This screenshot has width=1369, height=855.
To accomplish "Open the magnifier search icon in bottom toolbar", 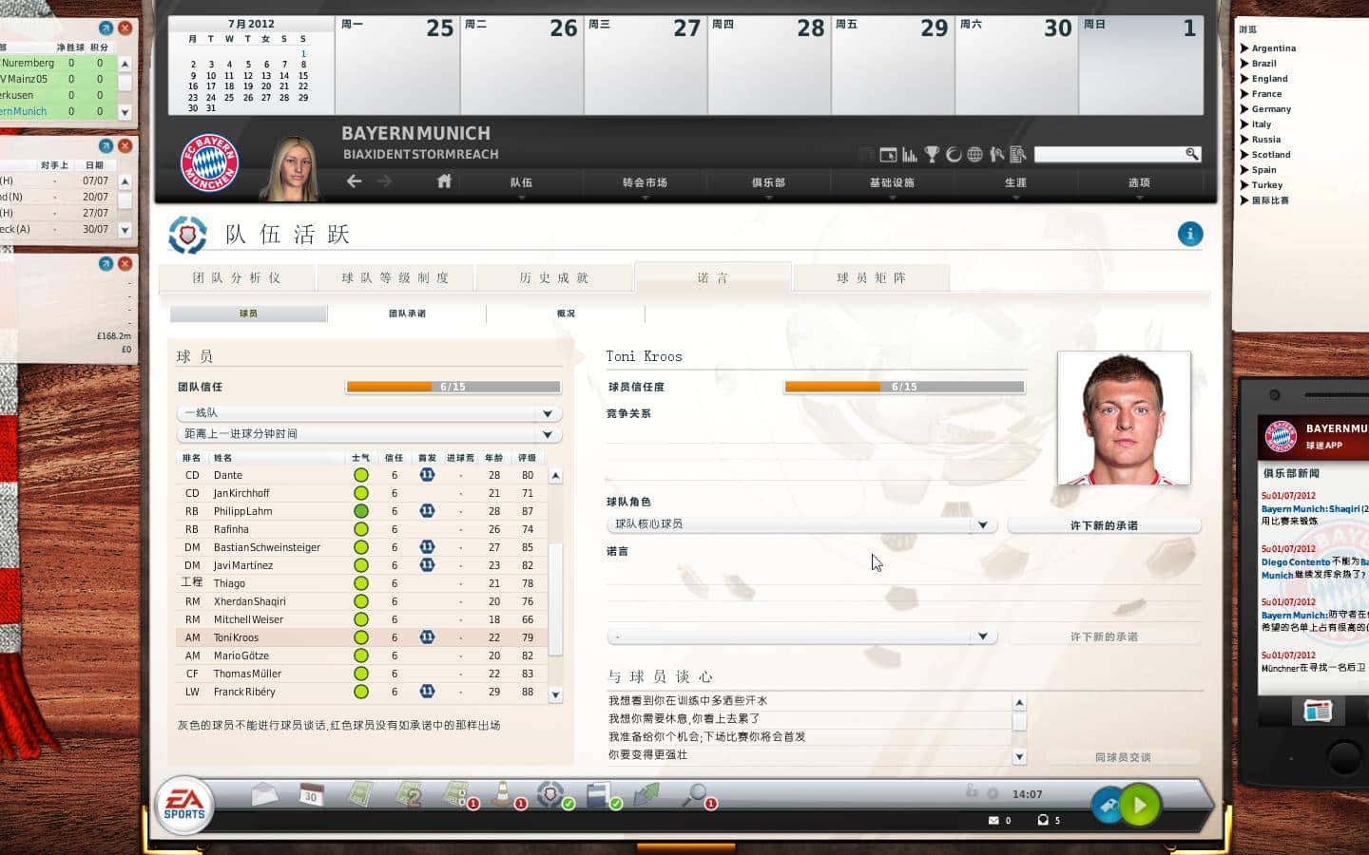I will 695,794.
